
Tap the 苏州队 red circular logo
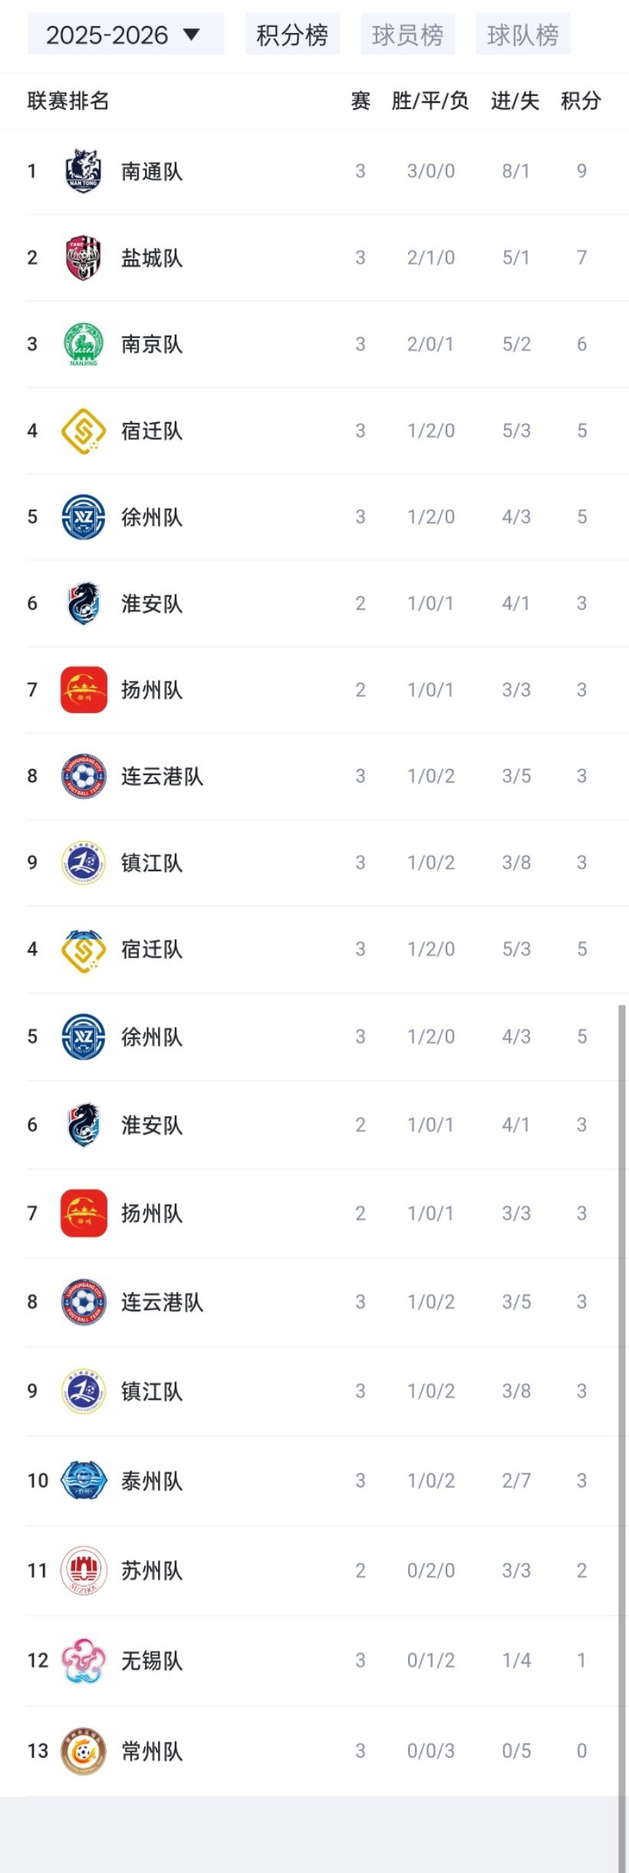(84, 1571)
